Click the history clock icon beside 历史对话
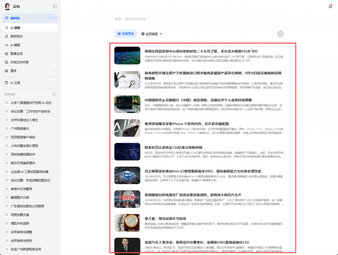The height and width of the screenshot is (255, 338). point(54,94)
